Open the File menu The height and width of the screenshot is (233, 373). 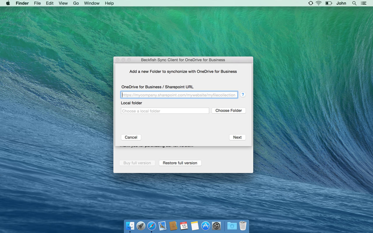pos(37,3)
